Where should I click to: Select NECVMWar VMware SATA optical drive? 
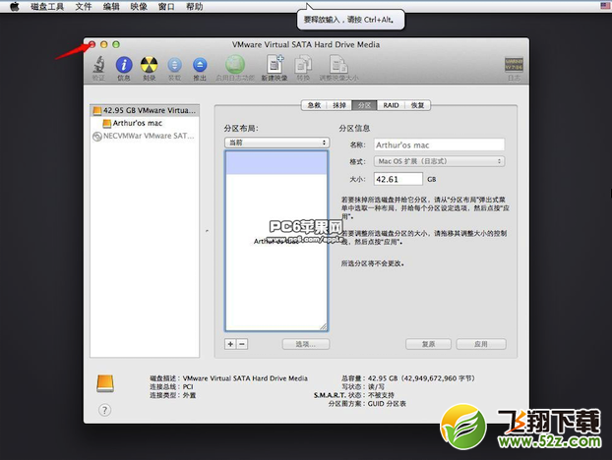(144, 136)
